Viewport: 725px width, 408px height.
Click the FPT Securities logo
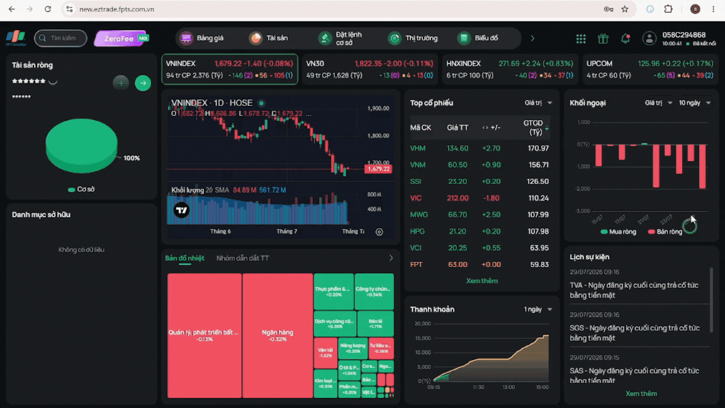[x=16, y=38]
